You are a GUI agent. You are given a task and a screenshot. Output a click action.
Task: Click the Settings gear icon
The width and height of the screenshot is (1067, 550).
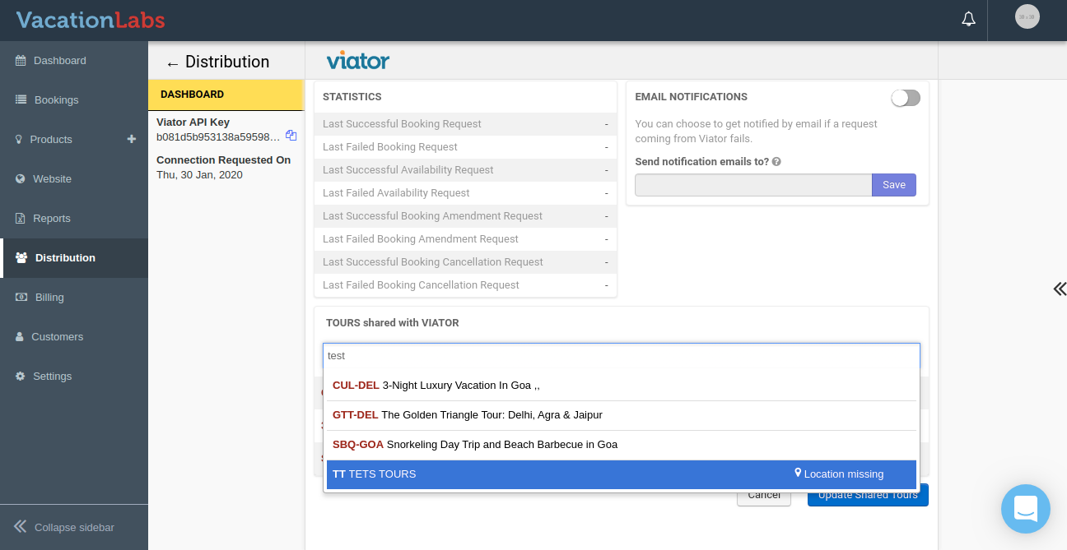(x=21, y=376)
